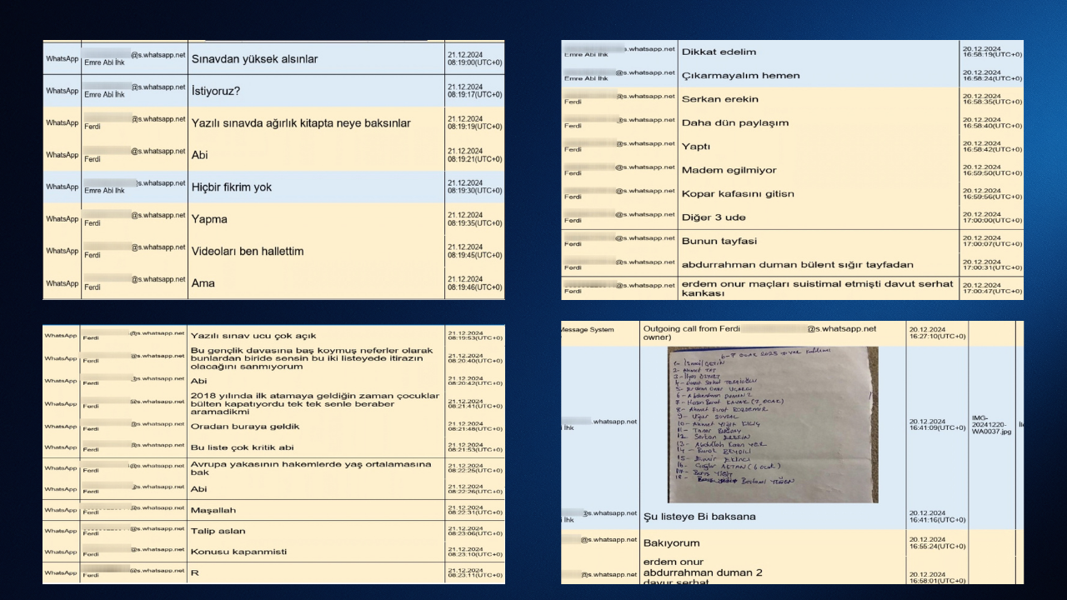Viewport: 1067px width, 600px height.
Task: Click the "Outgoing call from Ferdi" entry
Action: point(759,333)
